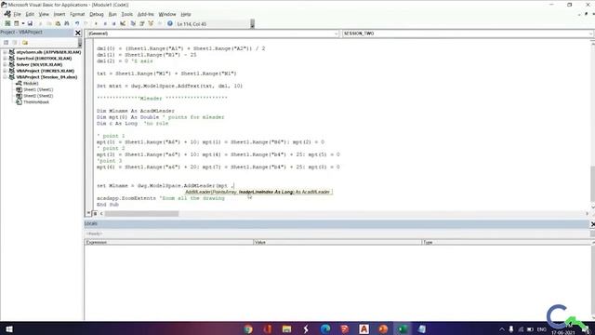This screenshot has height=335, width=595.
Task: Open the Insert menu
Action: tap(59, 14)
